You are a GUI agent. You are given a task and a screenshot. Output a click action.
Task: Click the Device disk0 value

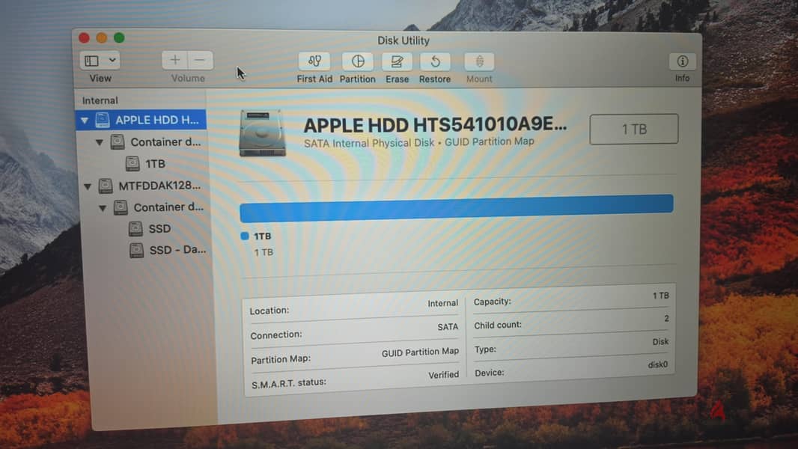pos(657,364)
